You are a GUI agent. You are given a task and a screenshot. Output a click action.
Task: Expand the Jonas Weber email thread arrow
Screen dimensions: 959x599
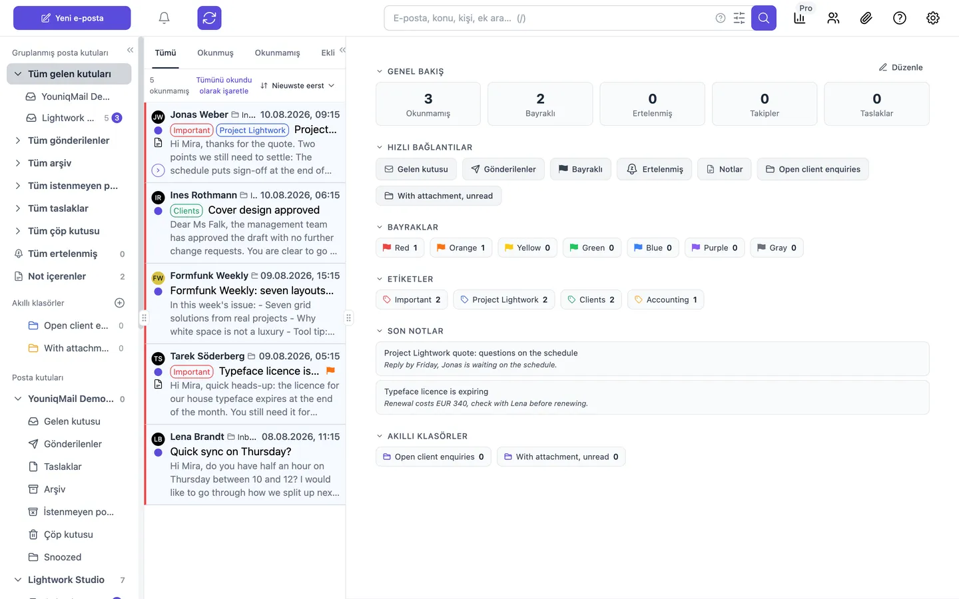tap(158, 170)
